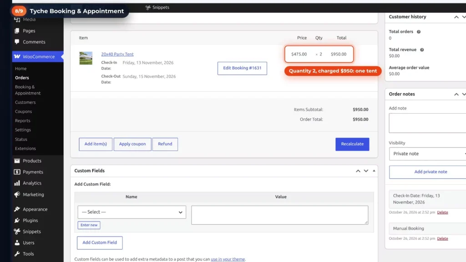Click the Snippets scissors icon in top bar
The width and height of the screenshot is (466, 262).
coord(148,7)
